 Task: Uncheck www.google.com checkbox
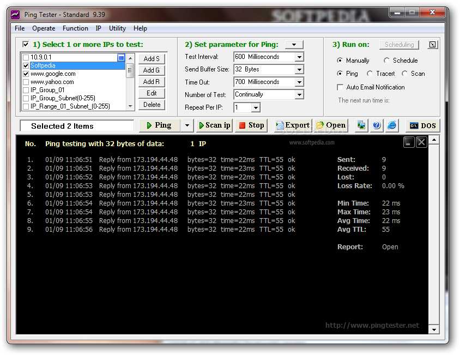pos(26,74)
